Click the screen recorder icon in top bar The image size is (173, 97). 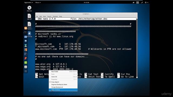click(133, 2)
